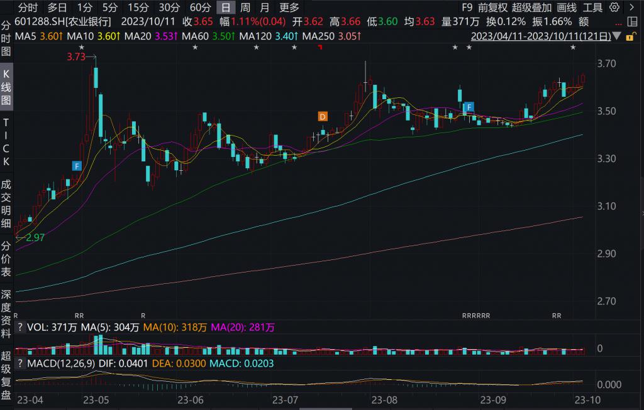644x410 pixels.
Task: Click the DEA: 0.0300 value label
Action: click(179, 364)
